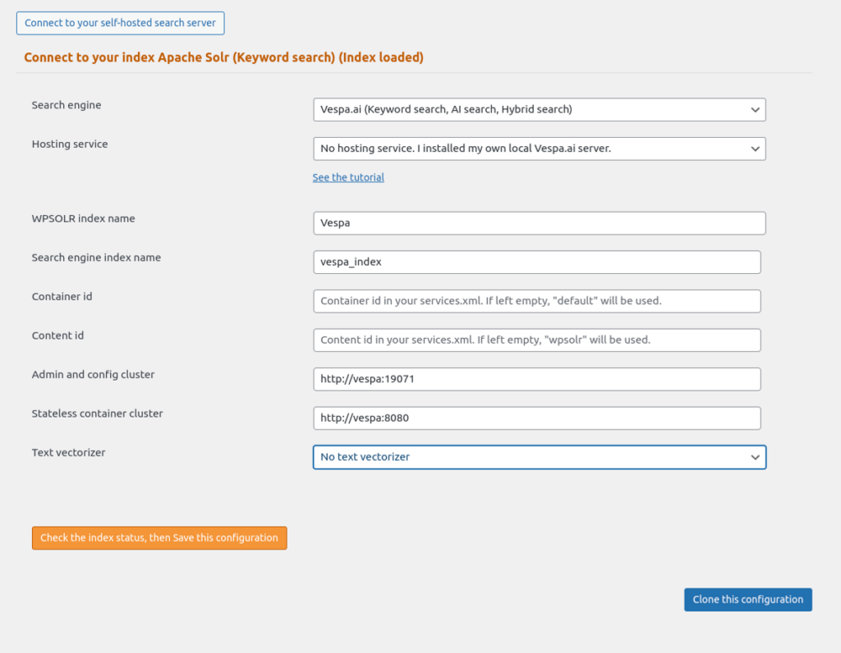Focus the Content id input field
The height and width of the screenshot is (653, 841).
[537, 340]
